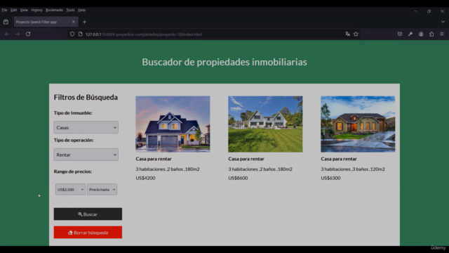Click the translate page icon
This screenshot has height=253, width=449.
[348, 34]
